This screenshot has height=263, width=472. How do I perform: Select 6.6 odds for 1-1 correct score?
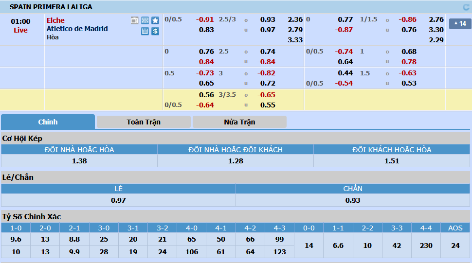coord(338,245)
